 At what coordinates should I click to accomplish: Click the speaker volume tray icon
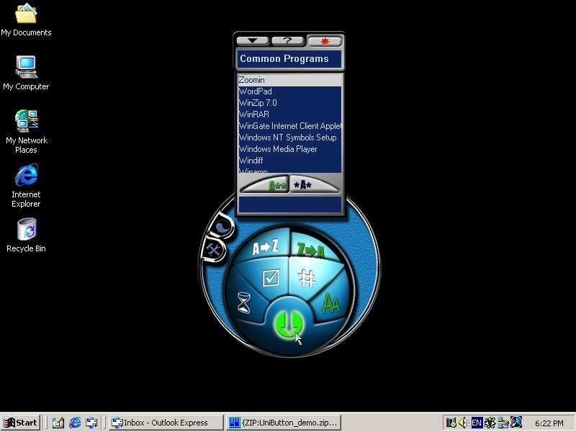tap(463, 423)
